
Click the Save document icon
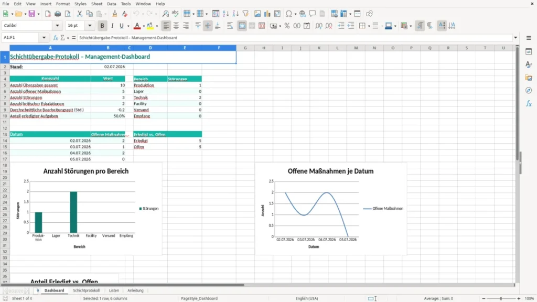[x=32, y=14]
